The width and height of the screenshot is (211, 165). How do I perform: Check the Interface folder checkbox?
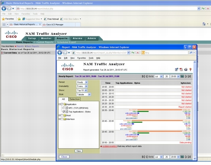62,119
